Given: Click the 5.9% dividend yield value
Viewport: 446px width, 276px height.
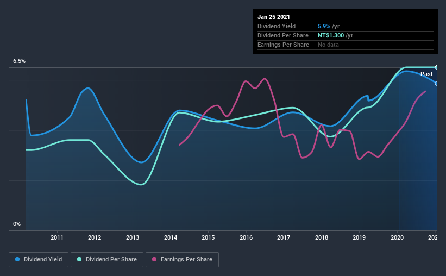Looking at the screenshot, I should point(324,26).
